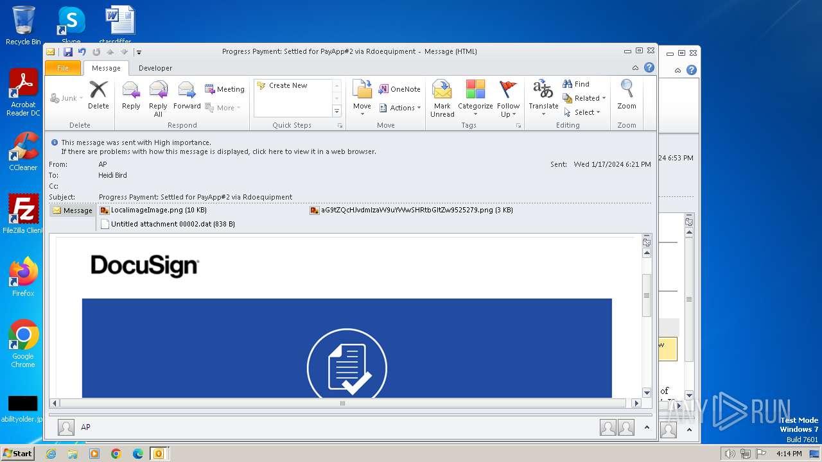Image resolution: width=822 pixels, height=462 pixels.
Task: Open Untitled attachment 00002.dat
Action: tap(168, 225)
